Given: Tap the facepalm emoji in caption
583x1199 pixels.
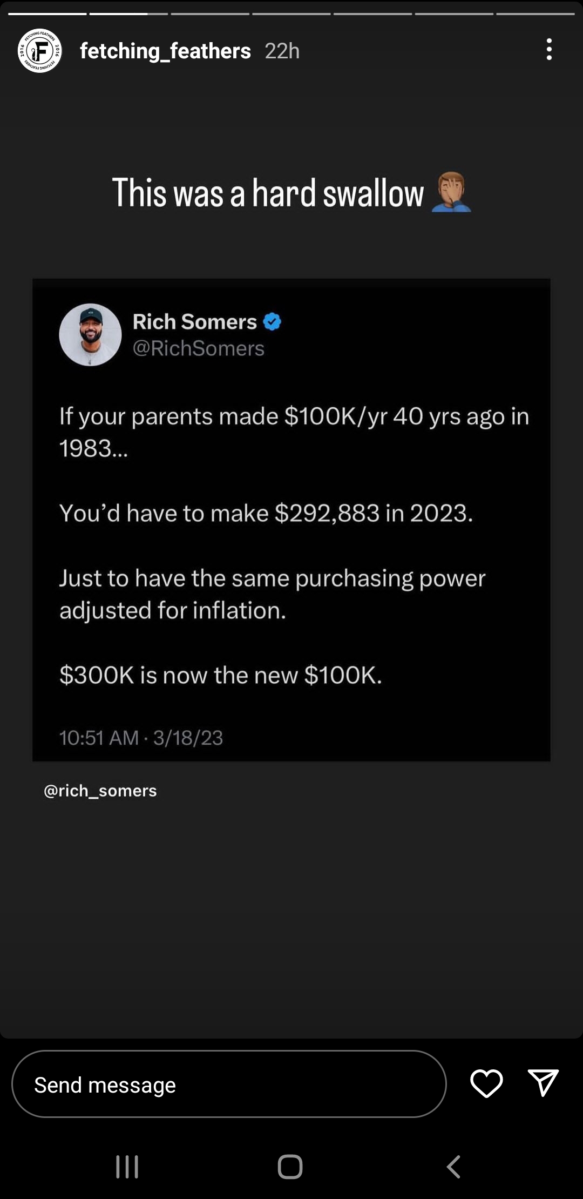Looking at the screenshot, I should pyautogui.click(x=451, y=193).
